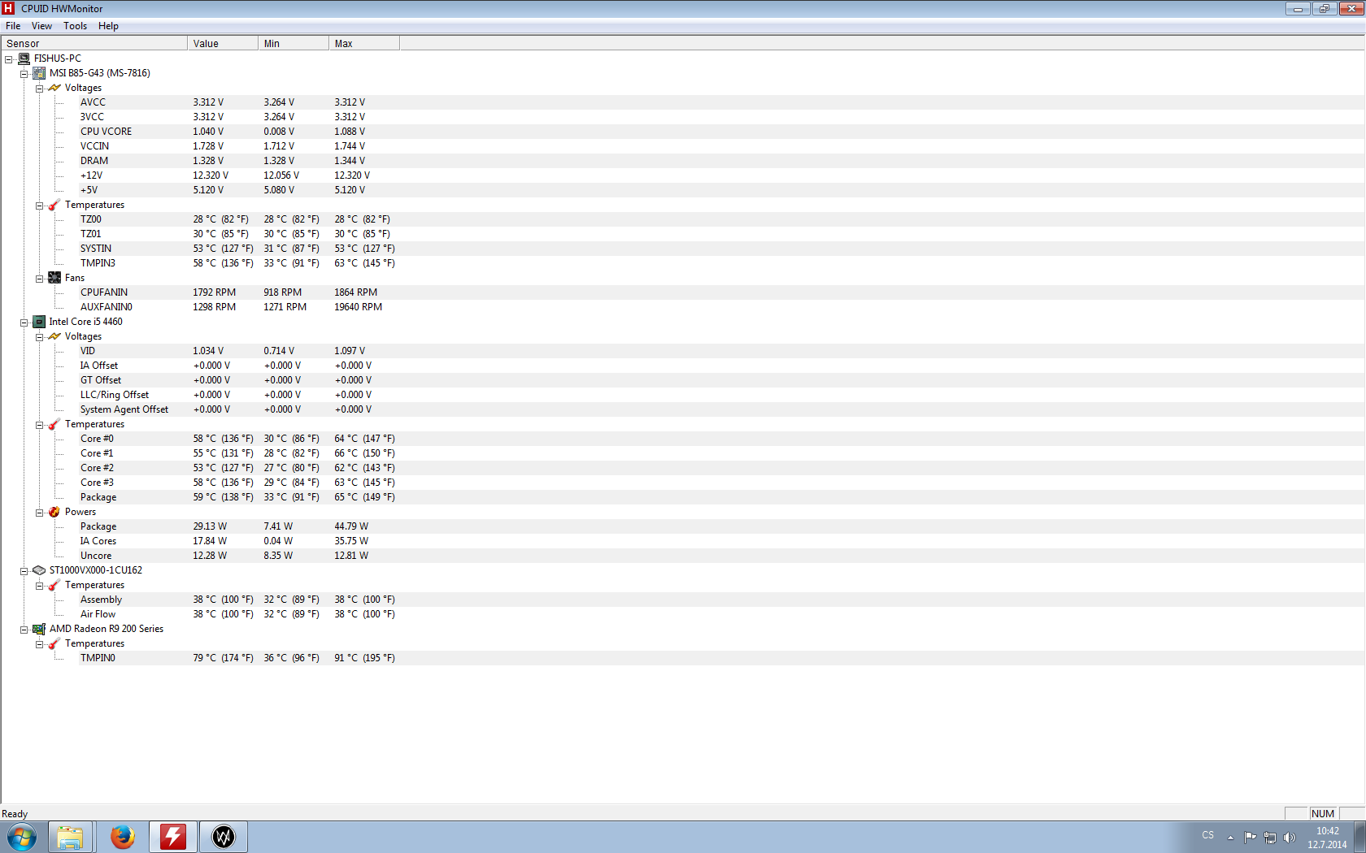The height and width of the screenshot is (853, 1366).
Task: Click the Max column header
Action: coord(364,43)
